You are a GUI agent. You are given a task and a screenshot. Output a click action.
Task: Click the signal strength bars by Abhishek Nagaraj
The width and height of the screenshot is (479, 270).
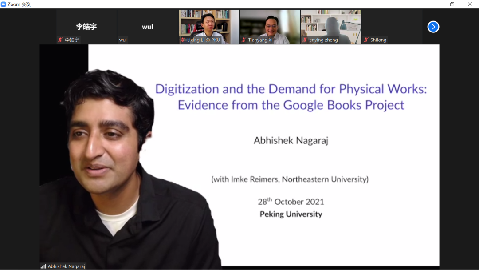pos(43,266)
